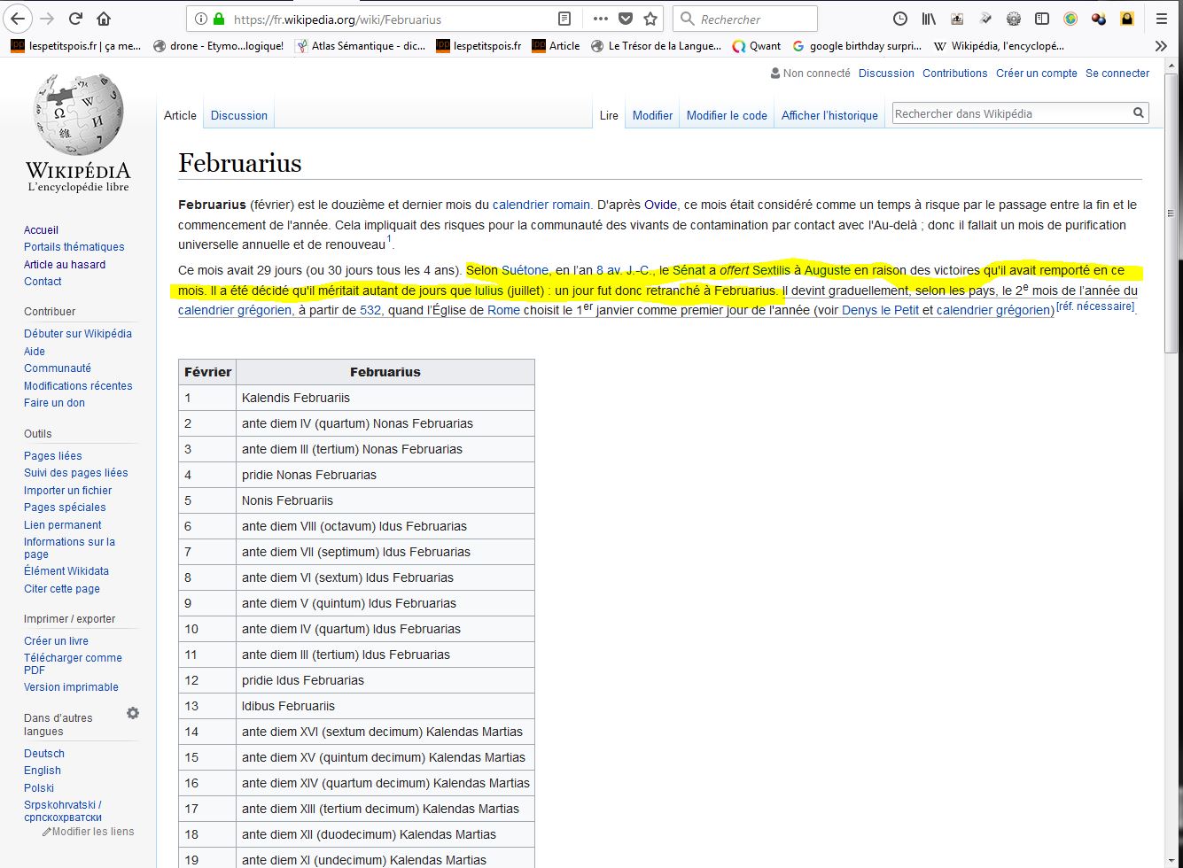Switch to the Discussion tab

(x=238, y=115)
